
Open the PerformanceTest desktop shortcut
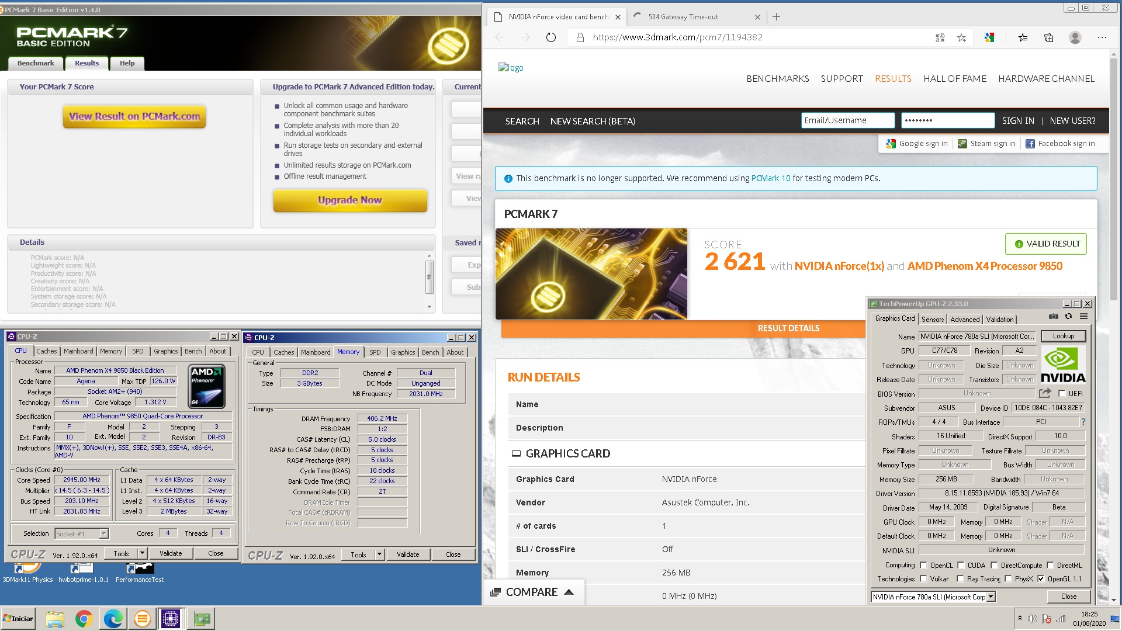(140, 573)
